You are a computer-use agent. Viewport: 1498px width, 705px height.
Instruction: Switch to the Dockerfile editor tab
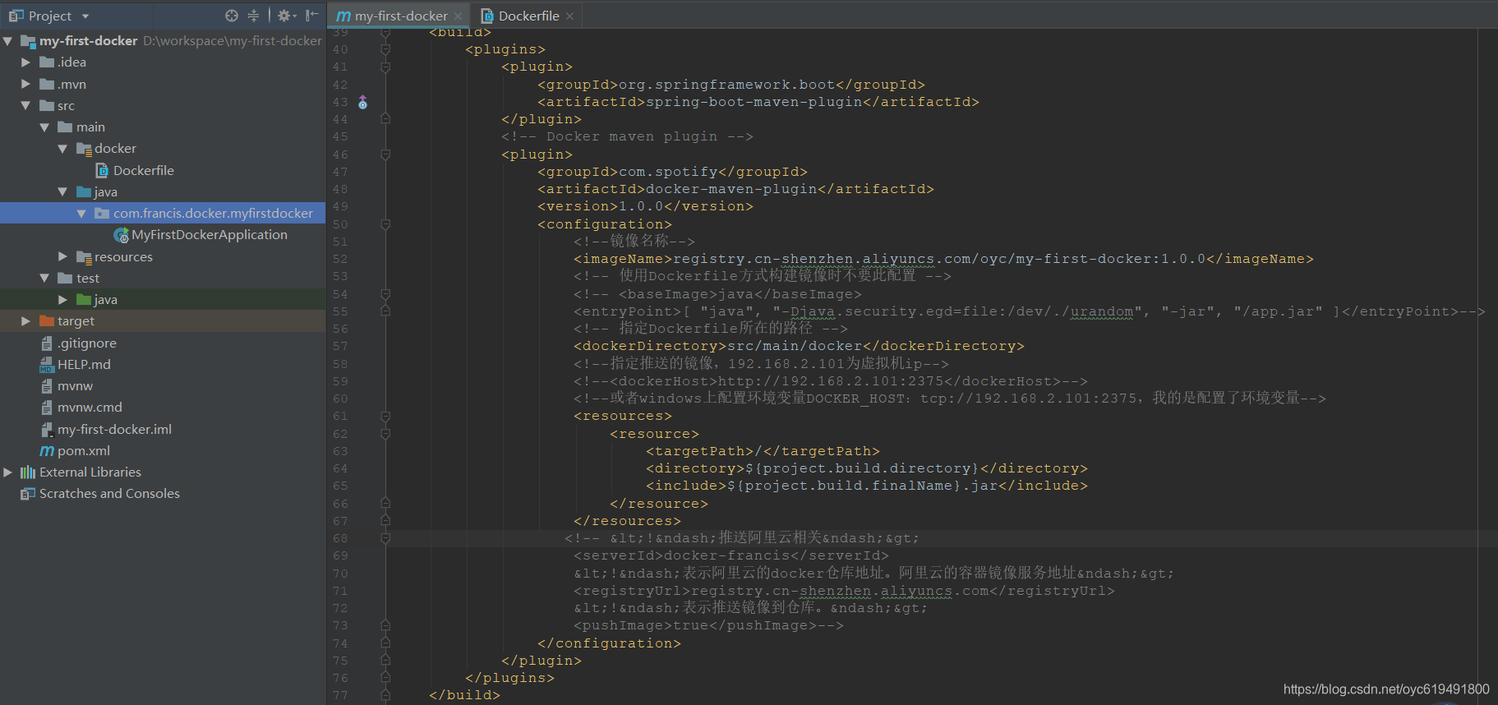(528, 16)
